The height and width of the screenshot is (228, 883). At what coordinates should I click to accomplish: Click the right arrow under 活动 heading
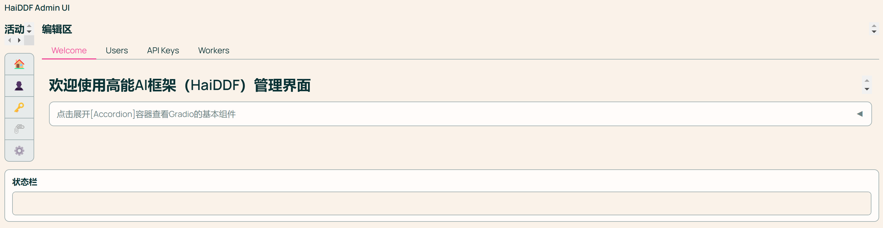19,40
